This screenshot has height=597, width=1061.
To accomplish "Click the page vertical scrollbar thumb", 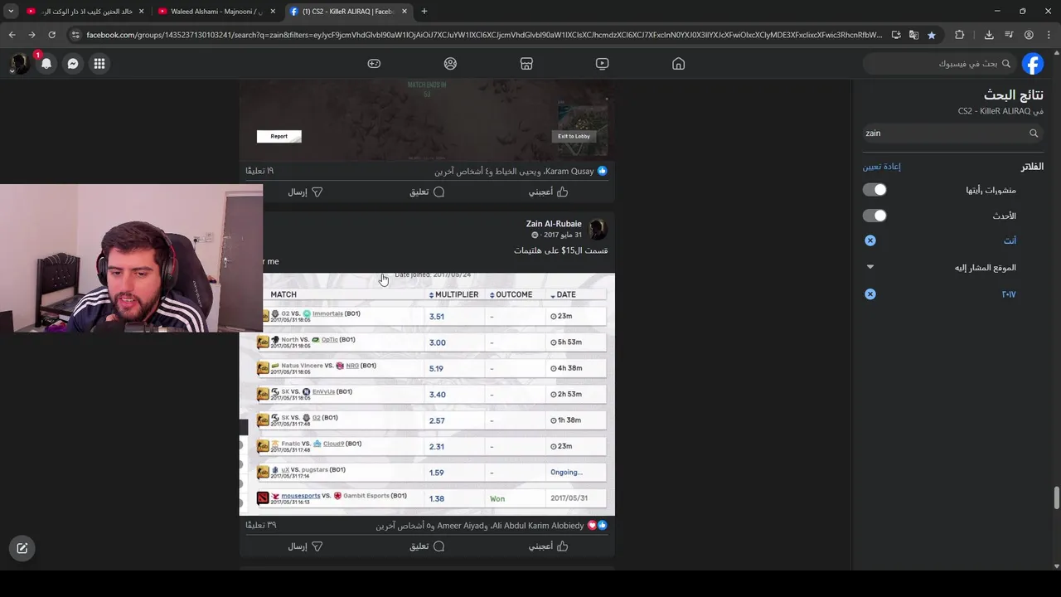I will point(1056,498).
